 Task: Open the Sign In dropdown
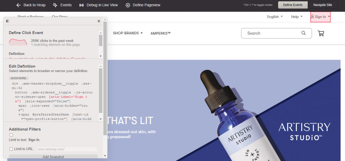tap(320, 17)
